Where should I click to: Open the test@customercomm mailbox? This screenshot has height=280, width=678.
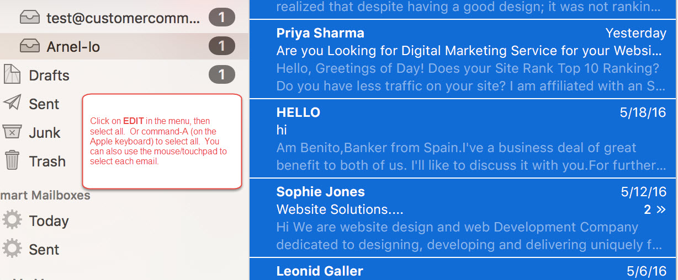123,18
